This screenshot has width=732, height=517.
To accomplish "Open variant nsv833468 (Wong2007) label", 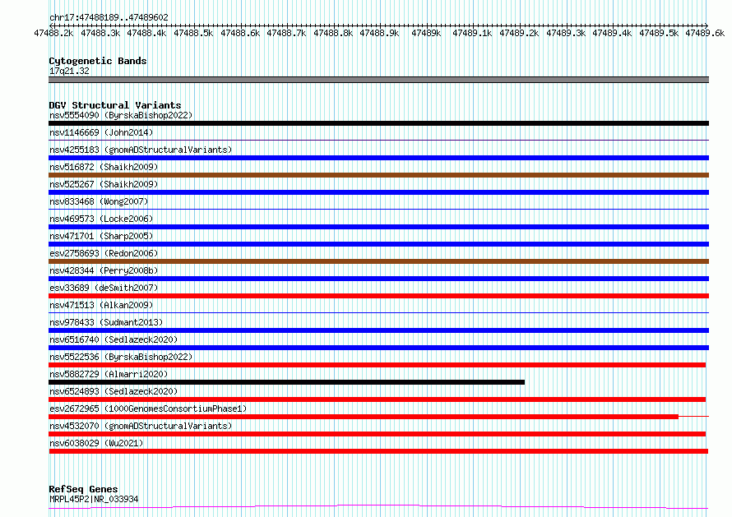I will pyautogui.click(x=99, y=201).
